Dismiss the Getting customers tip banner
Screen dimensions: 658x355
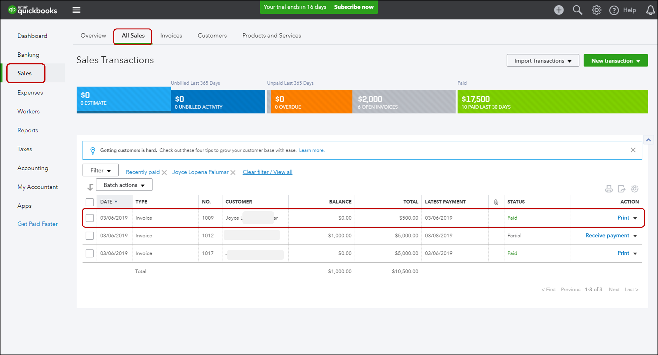(633, 150)
